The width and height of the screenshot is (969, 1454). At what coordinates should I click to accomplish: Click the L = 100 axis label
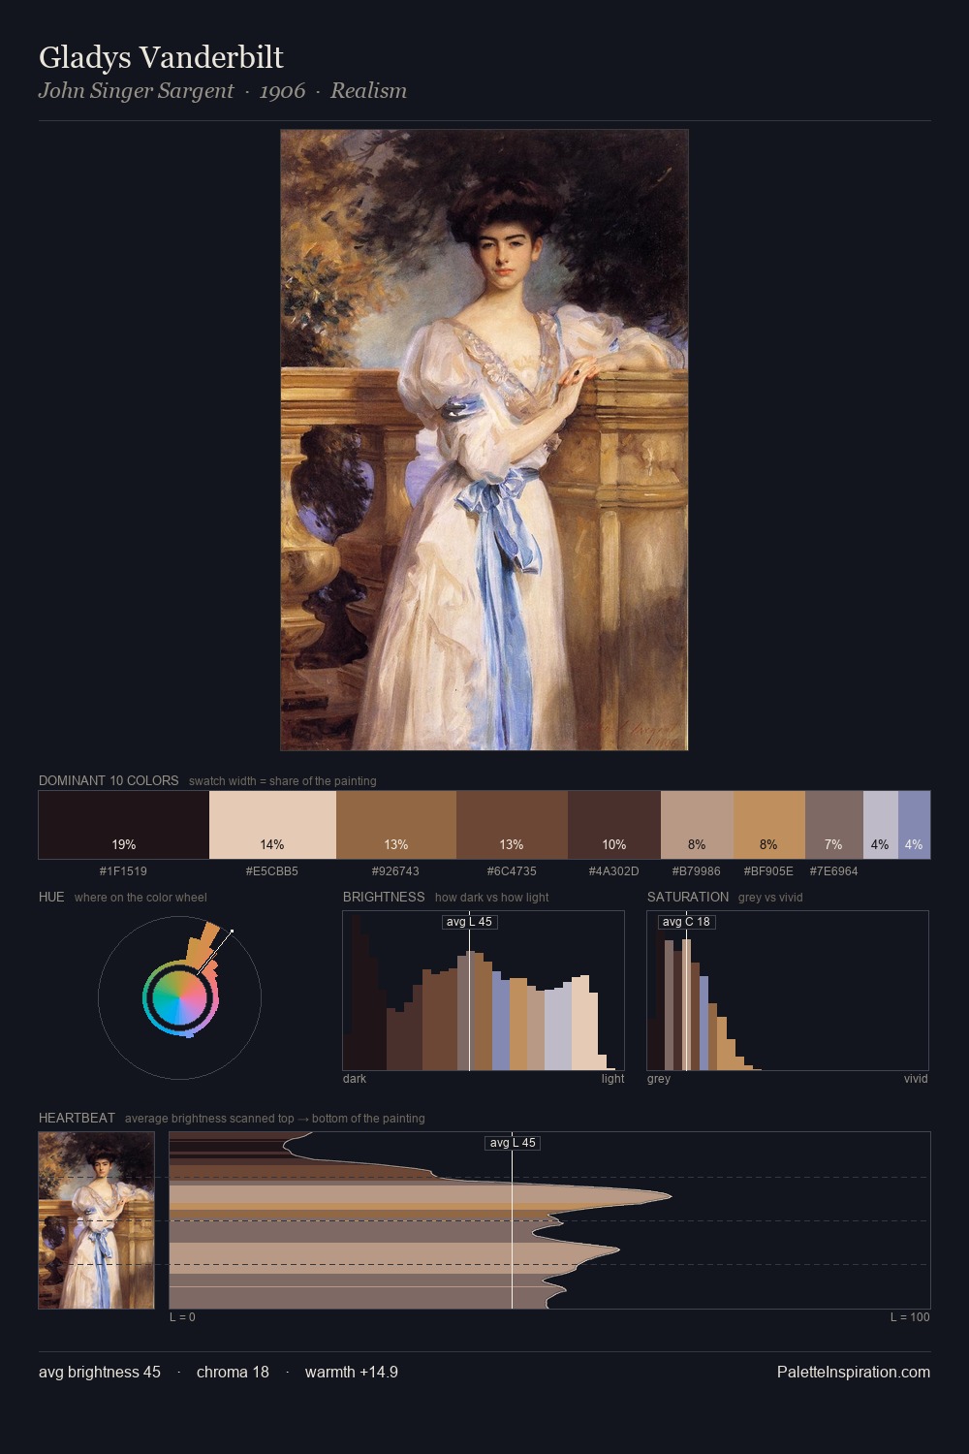pos(910,1317)
